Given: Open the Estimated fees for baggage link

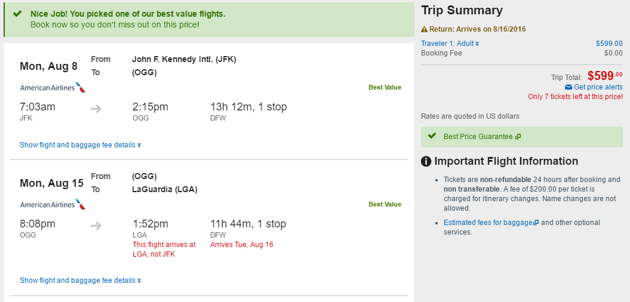Looking at the screenshot, I should [x=491, y=223].
